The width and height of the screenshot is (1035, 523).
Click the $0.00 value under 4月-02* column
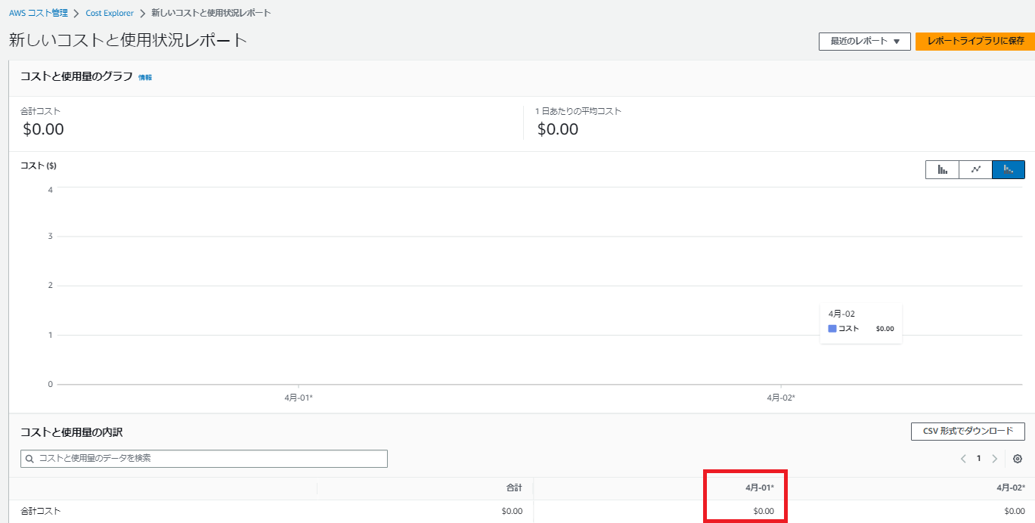pyautogui.click(x=1015, y=511)
